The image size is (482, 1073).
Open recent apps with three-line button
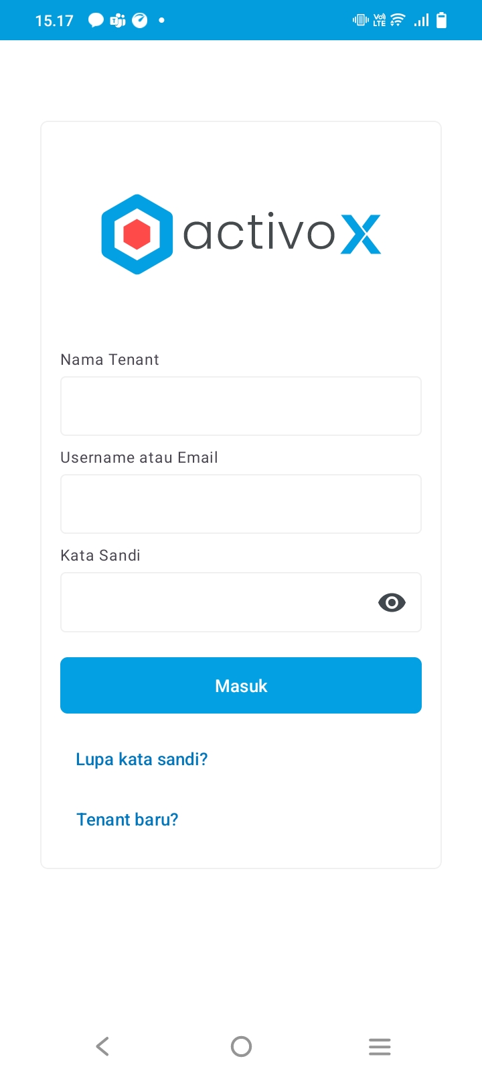click(x=380, y=1046)
